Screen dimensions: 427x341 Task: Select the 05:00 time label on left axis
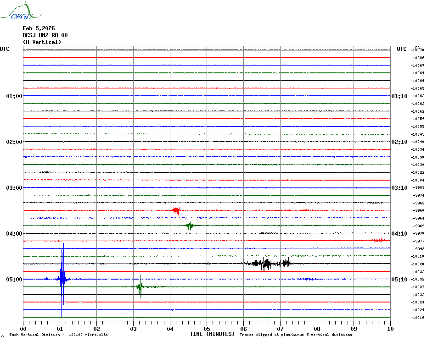click(14, 280)
